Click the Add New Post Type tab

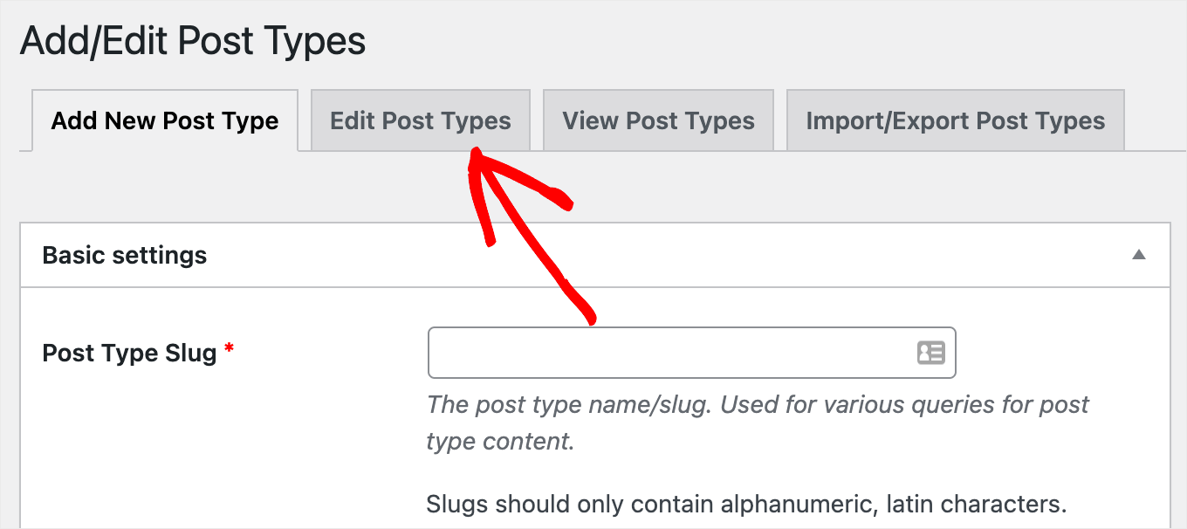(164, 120)
